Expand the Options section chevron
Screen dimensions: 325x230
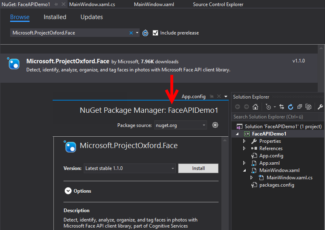(68, 191)
